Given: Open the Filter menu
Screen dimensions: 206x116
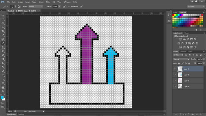Looking at the screenshot, I should 48,2.
